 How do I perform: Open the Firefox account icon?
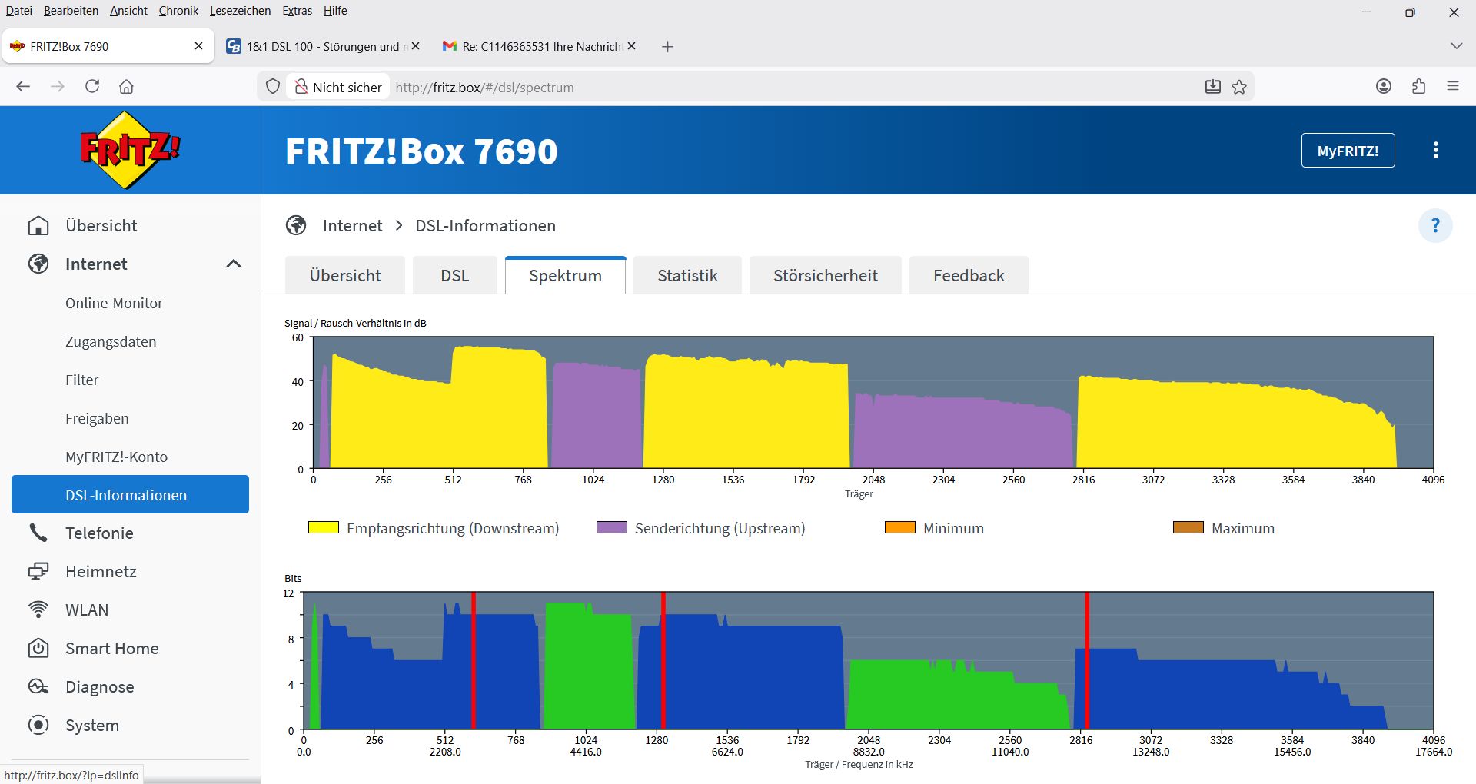pyautogui.click(x=1384, y=87)
